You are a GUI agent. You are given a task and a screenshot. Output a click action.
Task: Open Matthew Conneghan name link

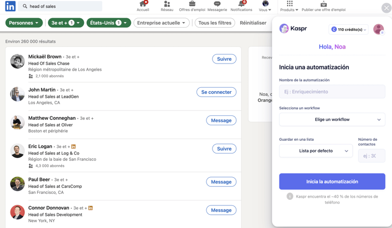point(52,118)
